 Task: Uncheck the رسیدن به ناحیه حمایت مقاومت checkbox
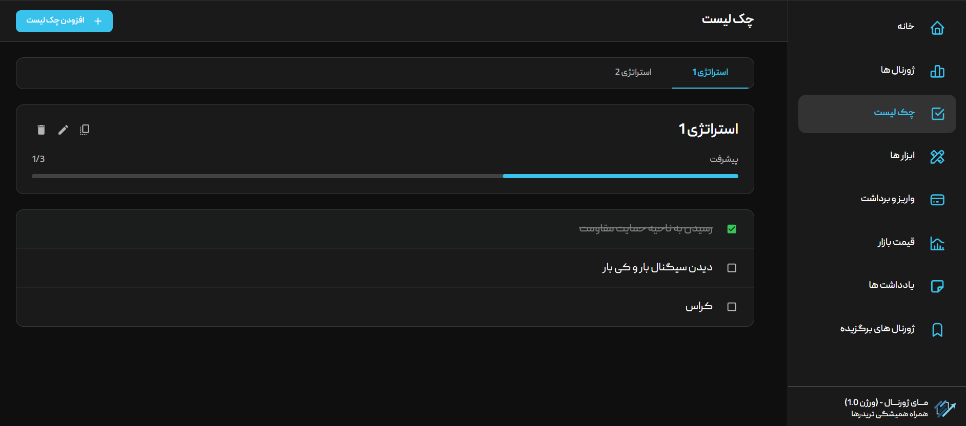[732, 229]
